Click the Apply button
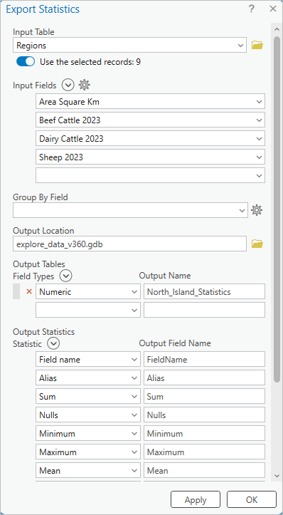The image size is (283, 515). (x=196, y=499)
